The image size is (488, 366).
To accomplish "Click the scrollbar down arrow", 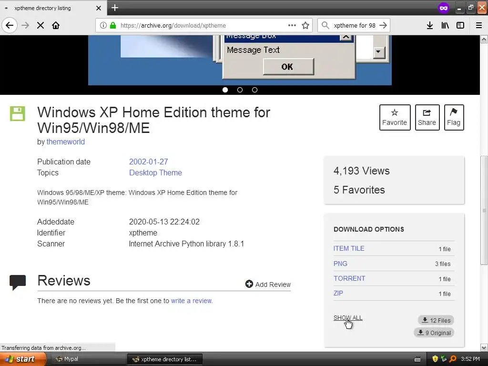I will click(484, 347).
